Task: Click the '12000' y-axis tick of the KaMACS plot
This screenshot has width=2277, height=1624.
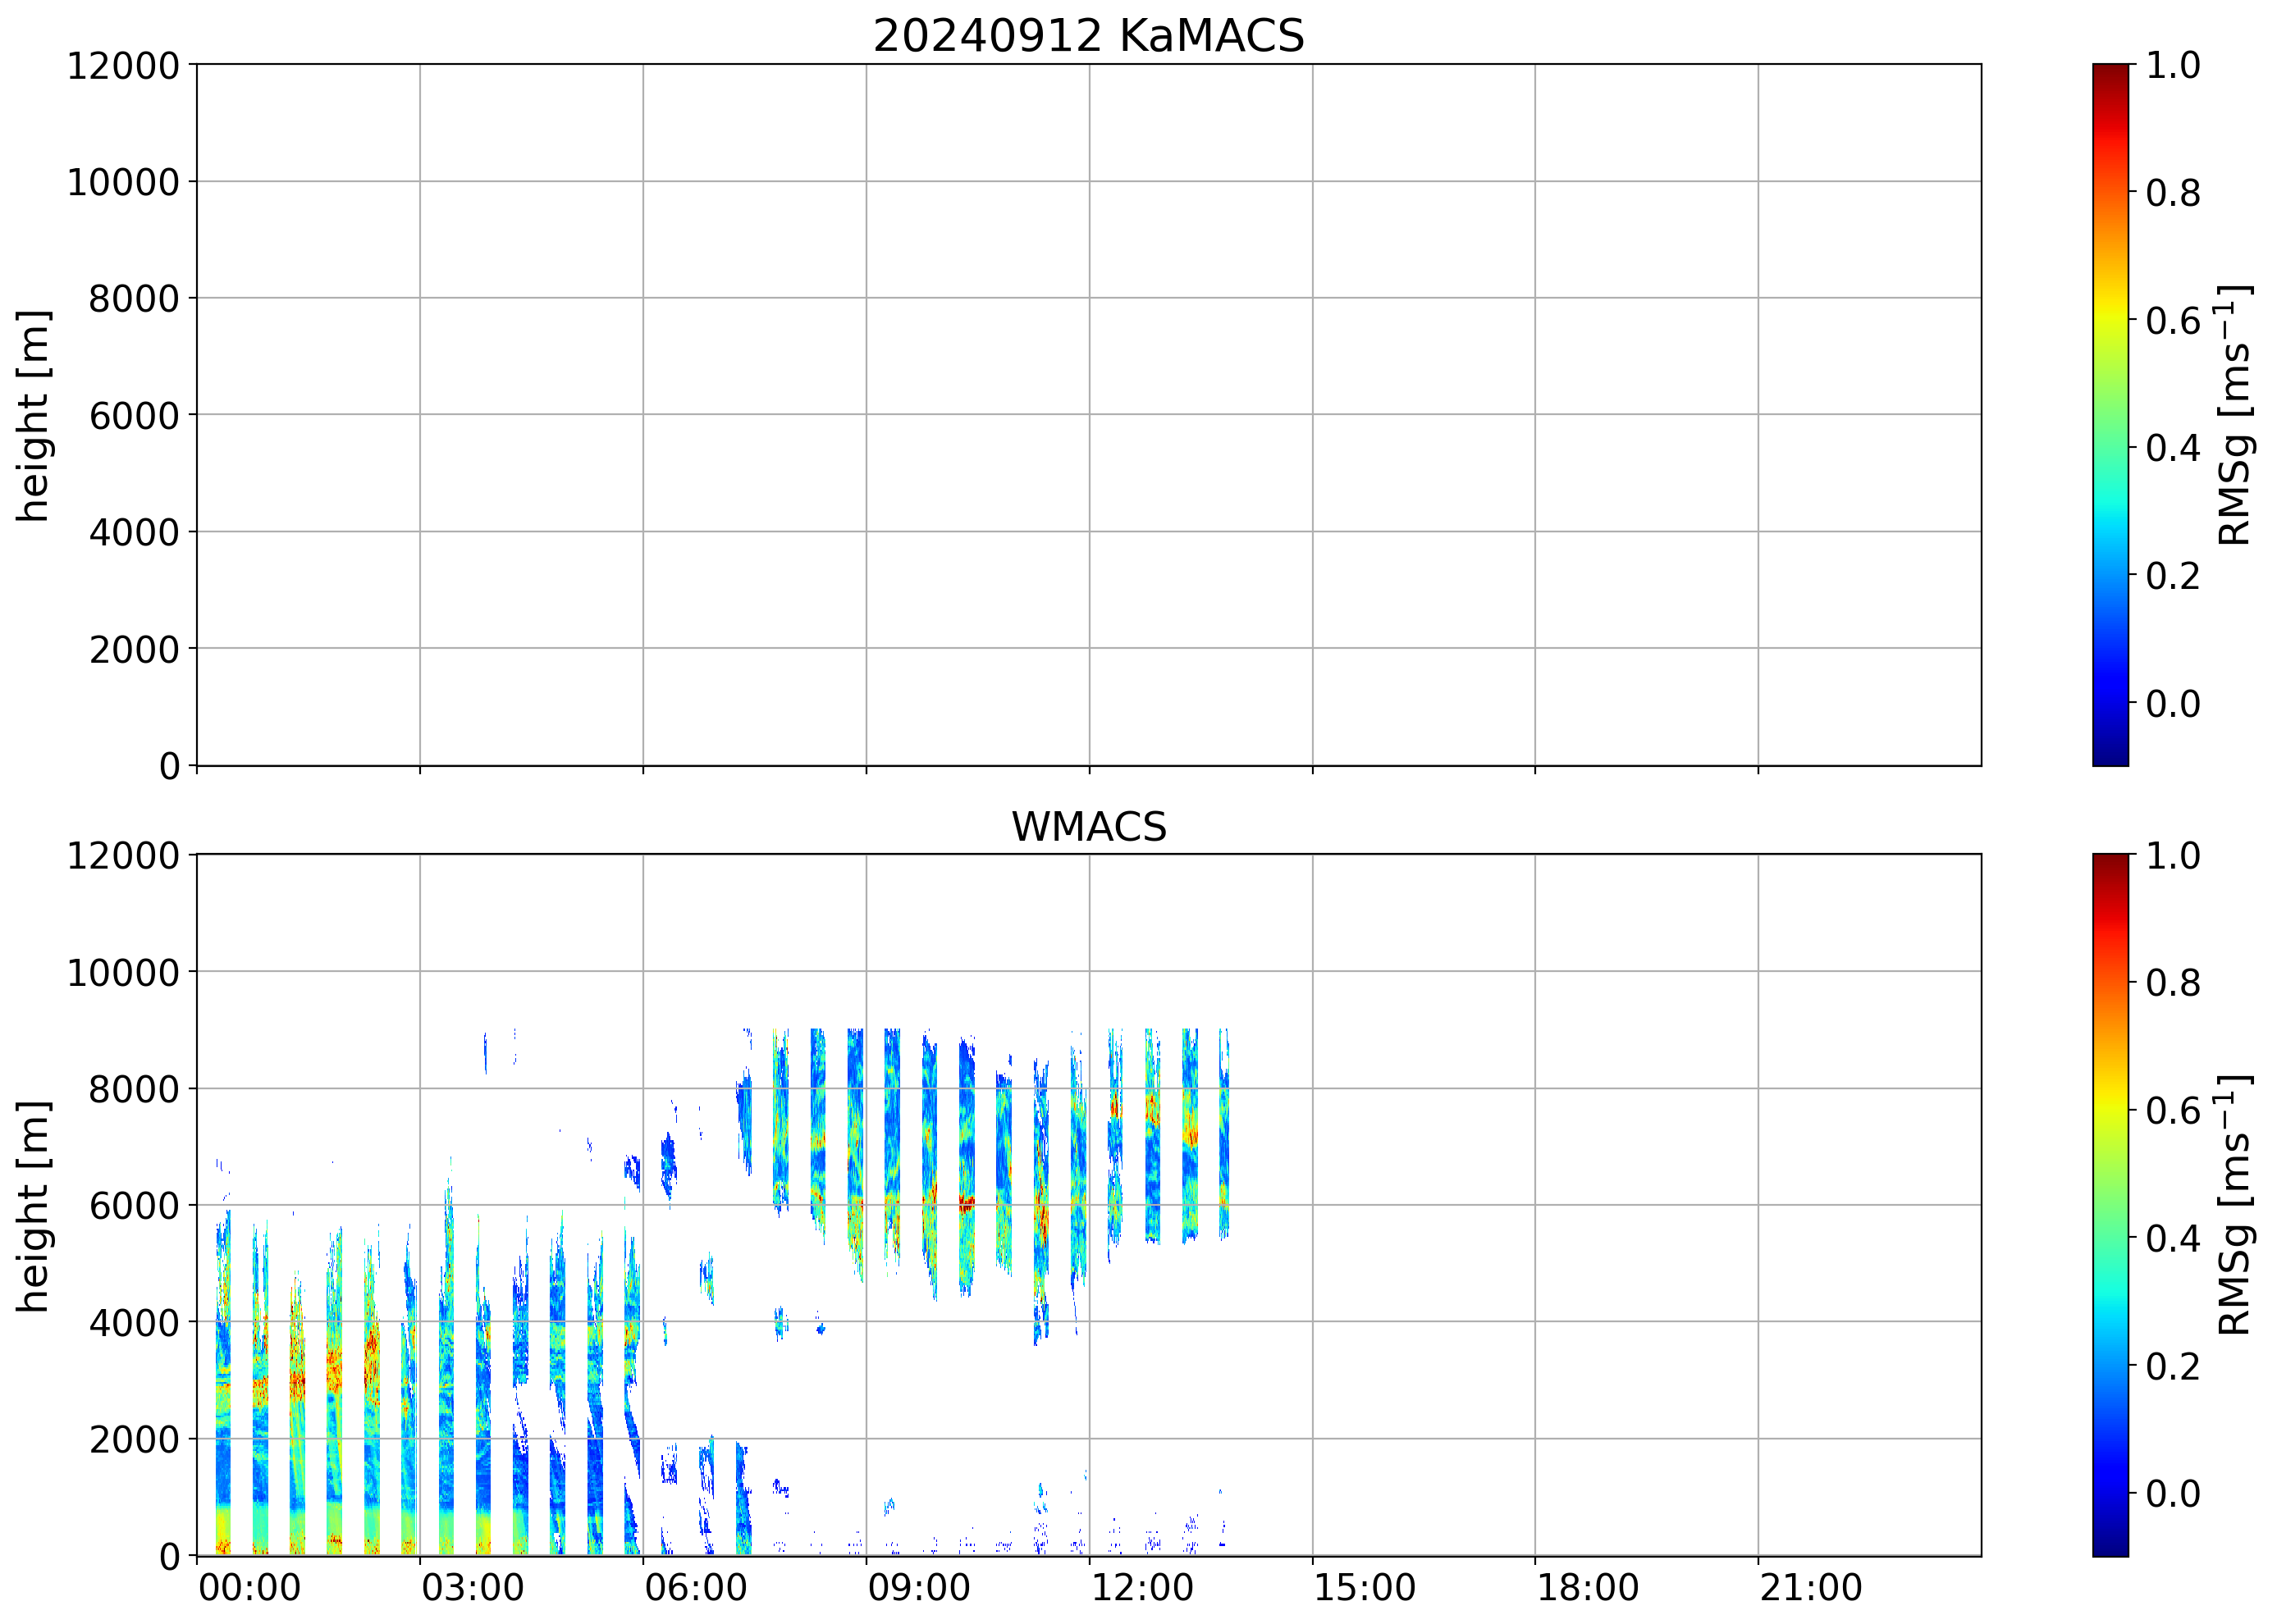Action: tap(123, 66)
